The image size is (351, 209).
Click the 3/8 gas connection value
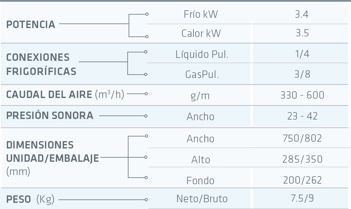point(302,74)
